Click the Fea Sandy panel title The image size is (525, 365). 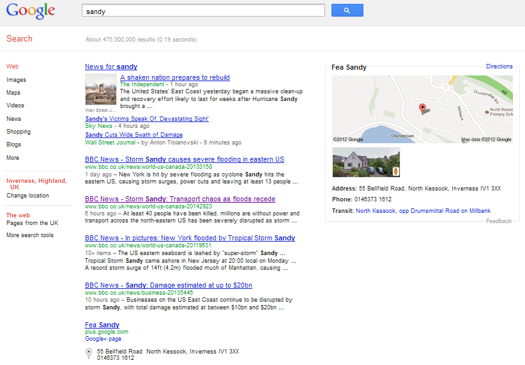pos(349,67)
